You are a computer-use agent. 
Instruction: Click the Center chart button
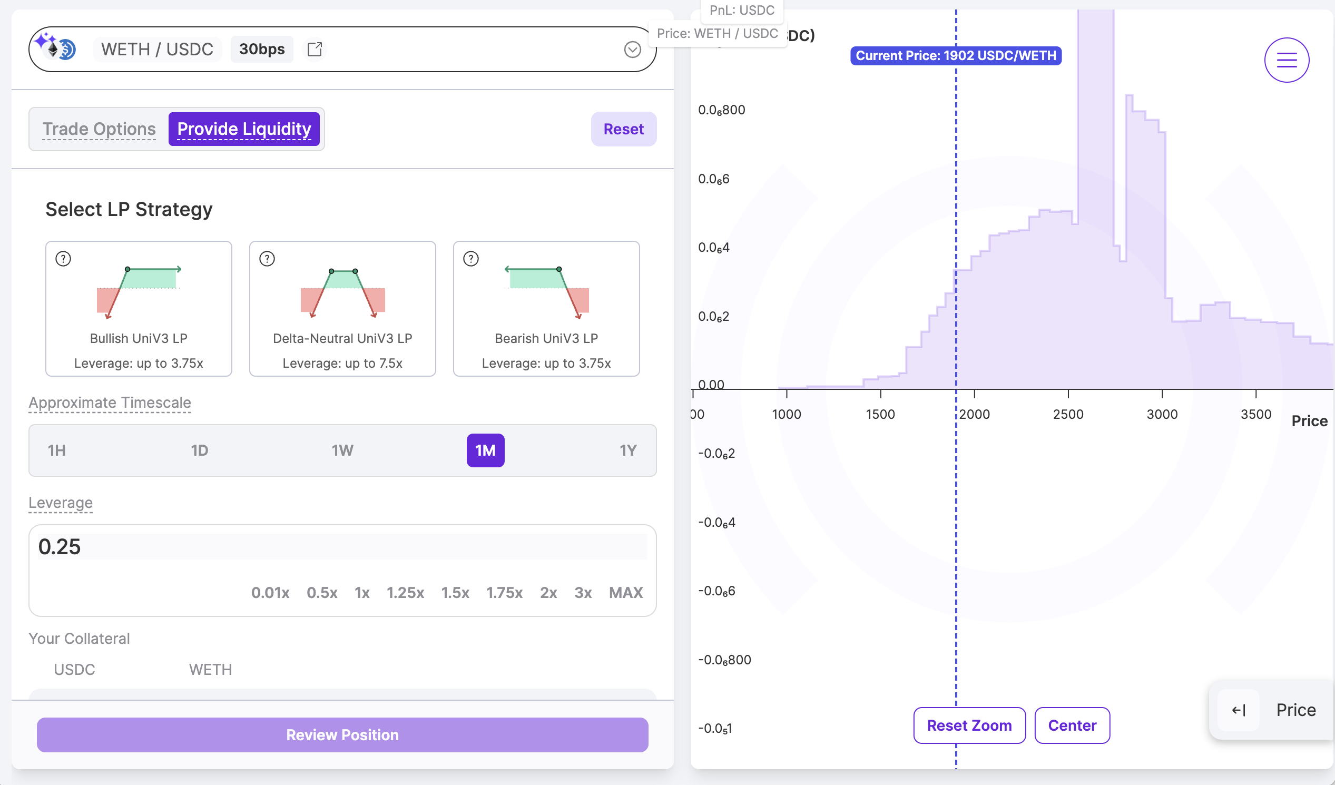coord(1072,725)
